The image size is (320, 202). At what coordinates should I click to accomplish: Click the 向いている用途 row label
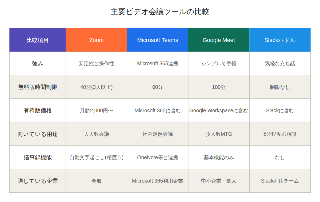(x=38, y=134)
